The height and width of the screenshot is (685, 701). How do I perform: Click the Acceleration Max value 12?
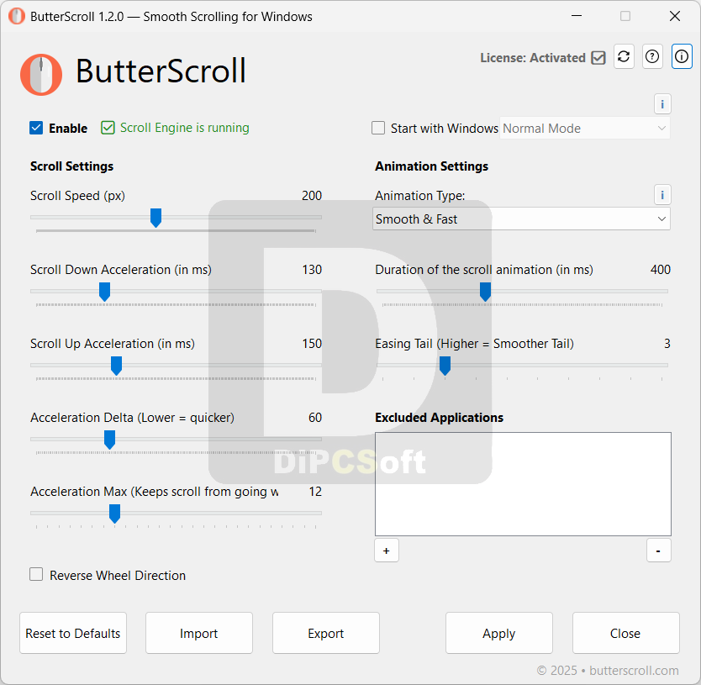(315, 492)
